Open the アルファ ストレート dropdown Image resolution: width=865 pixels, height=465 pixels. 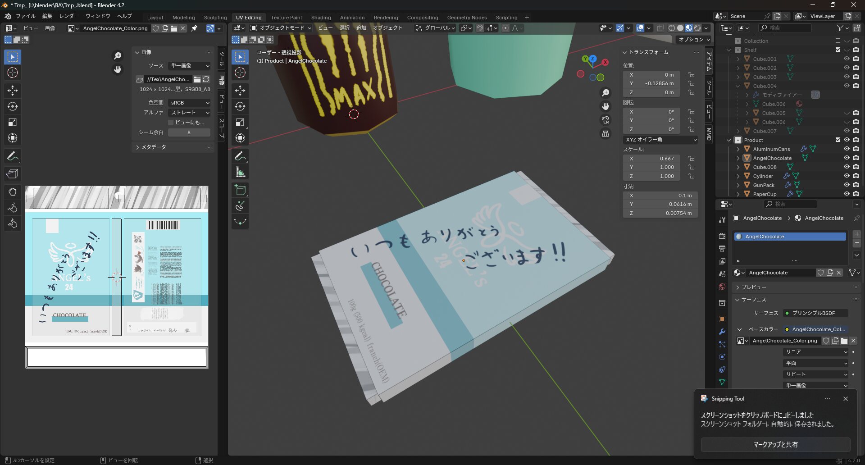tap(189, 113)
